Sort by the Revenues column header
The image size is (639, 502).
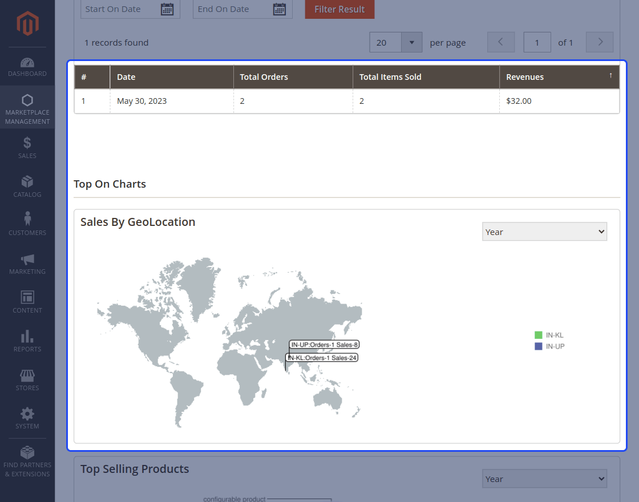coord(559,77)
